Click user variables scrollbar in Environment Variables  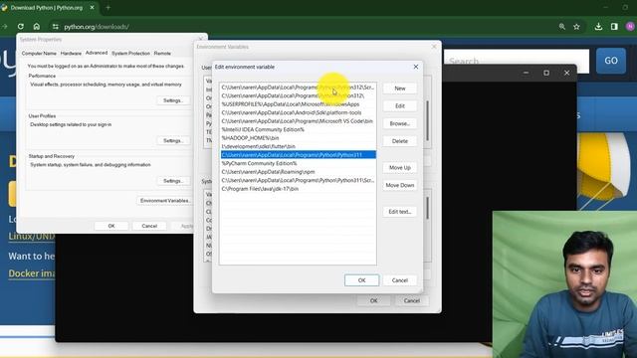[x=427, y=120]
